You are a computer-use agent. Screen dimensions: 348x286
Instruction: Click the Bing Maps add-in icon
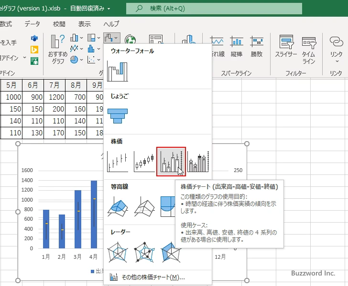[x=34, y=50]
